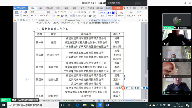Screen dimensions: 192x108
Task: Click the Print quick-access icon
Action: 24,20
